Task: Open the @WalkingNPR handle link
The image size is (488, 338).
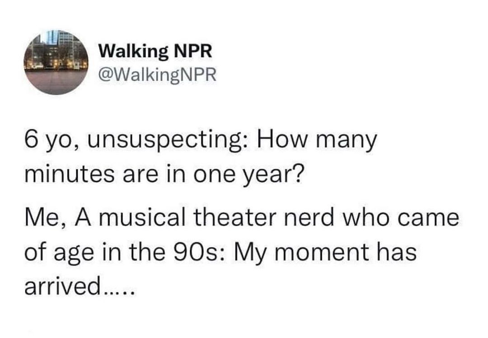Action: click(157, 75)
